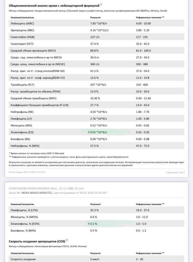Click the Скорость оседания row label
This screenshot has width=193, height=262.
23,259
